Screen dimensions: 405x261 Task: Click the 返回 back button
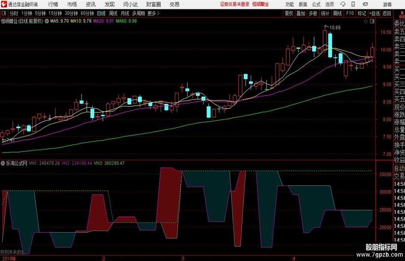tap(387, 13)
